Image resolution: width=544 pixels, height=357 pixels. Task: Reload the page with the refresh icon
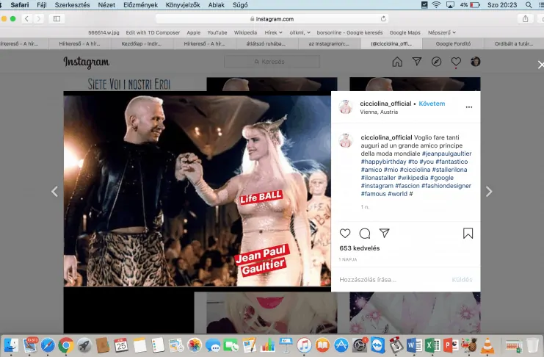(x=383, y=19)
